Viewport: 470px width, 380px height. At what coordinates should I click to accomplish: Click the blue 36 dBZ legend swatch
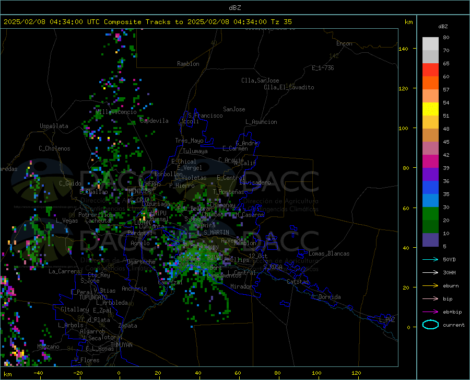[430, 188]
